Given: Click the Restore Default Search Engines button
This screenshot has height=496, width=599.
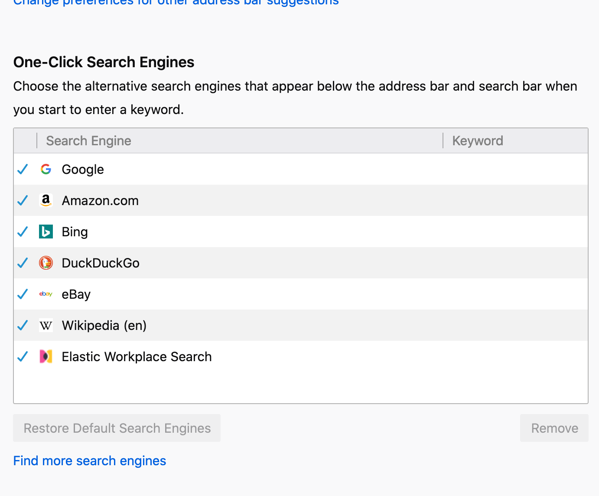Looking at the screenshot, I should click(117, 428).
